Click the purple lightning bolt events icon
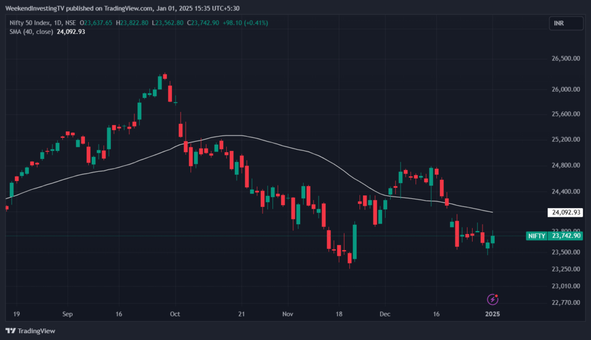This screenshot has width=591, height=340. point(493,299)
